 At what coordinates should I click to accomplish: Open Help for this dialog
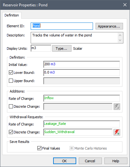point(116,161)
